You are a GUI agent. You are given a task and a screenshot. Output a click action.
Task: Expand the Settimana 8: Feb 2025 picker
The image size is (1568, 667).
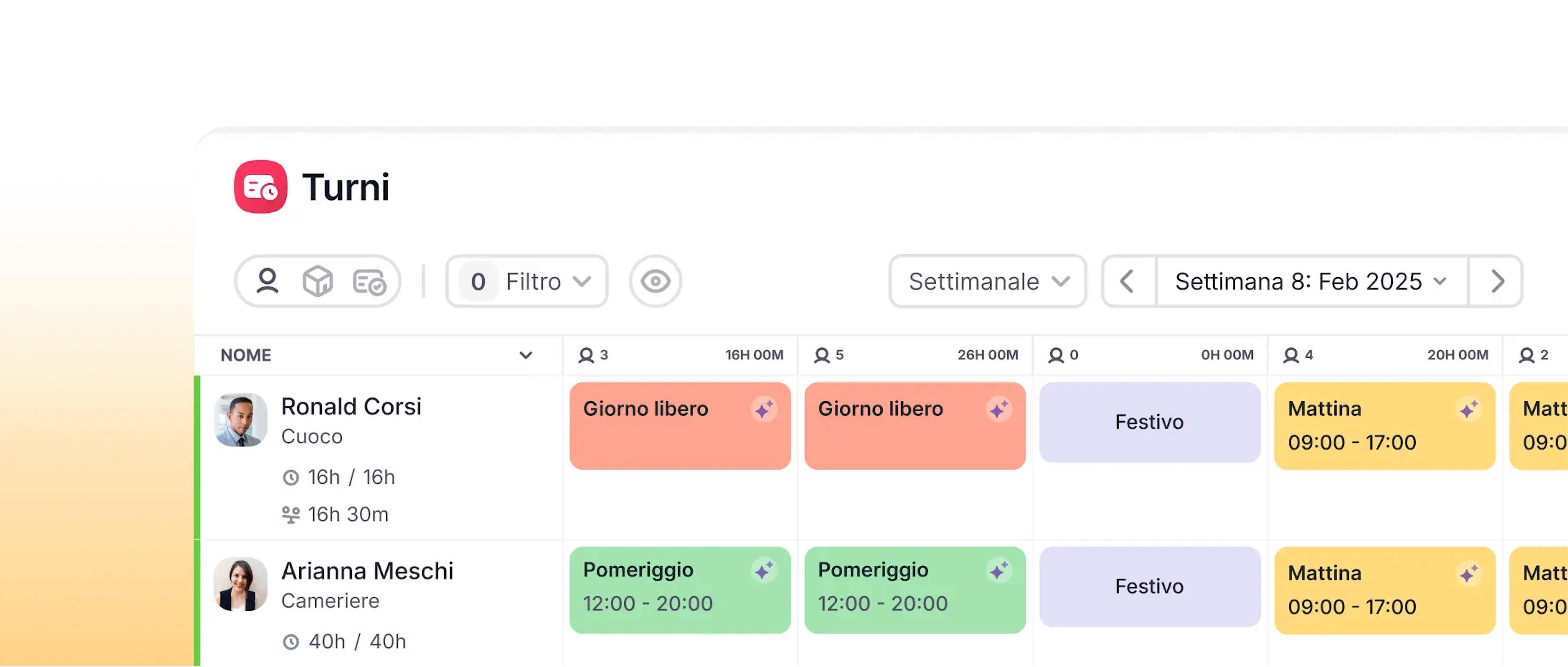(1311, 281)
